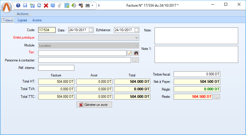Switch to the Lignes tab
Image resolution: width=246 pixels, height=135 pixels.
[22, 20]
